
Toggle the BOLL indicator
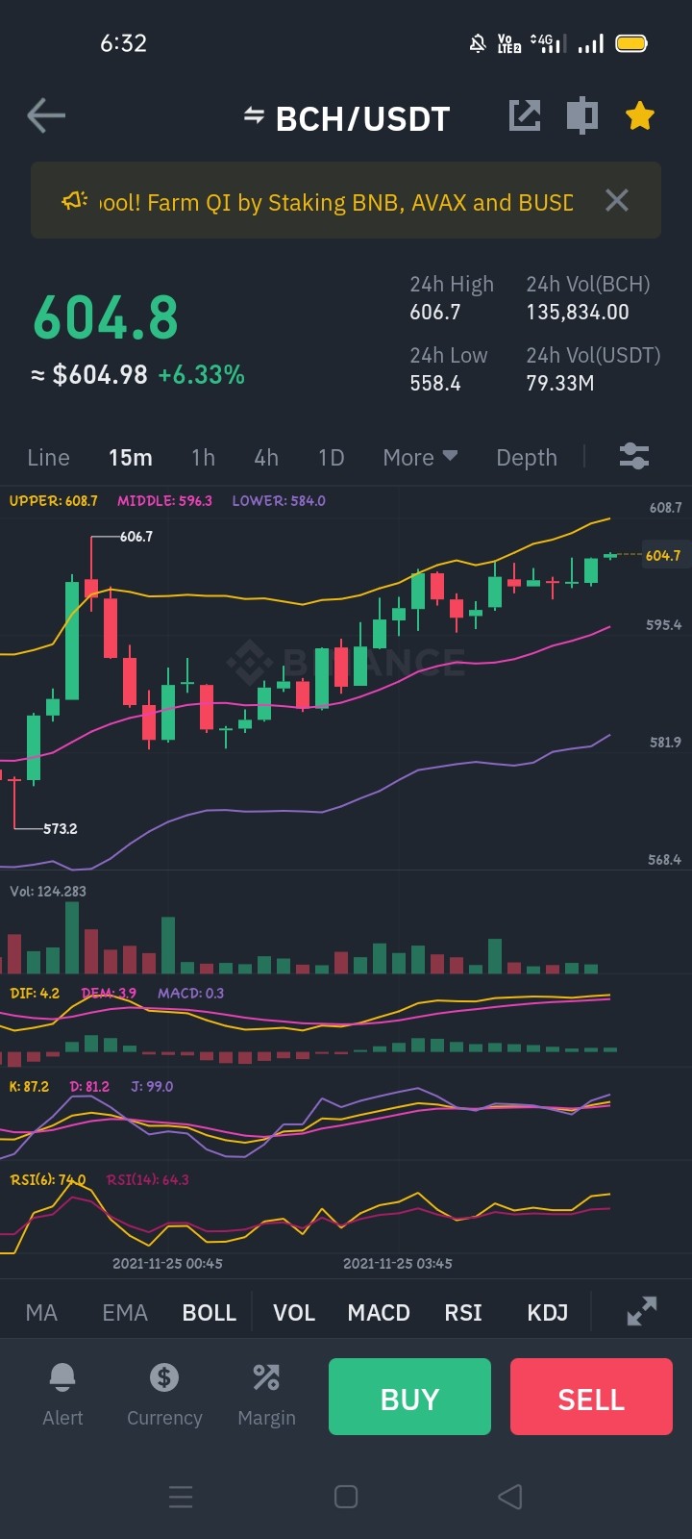point(210,1312)
